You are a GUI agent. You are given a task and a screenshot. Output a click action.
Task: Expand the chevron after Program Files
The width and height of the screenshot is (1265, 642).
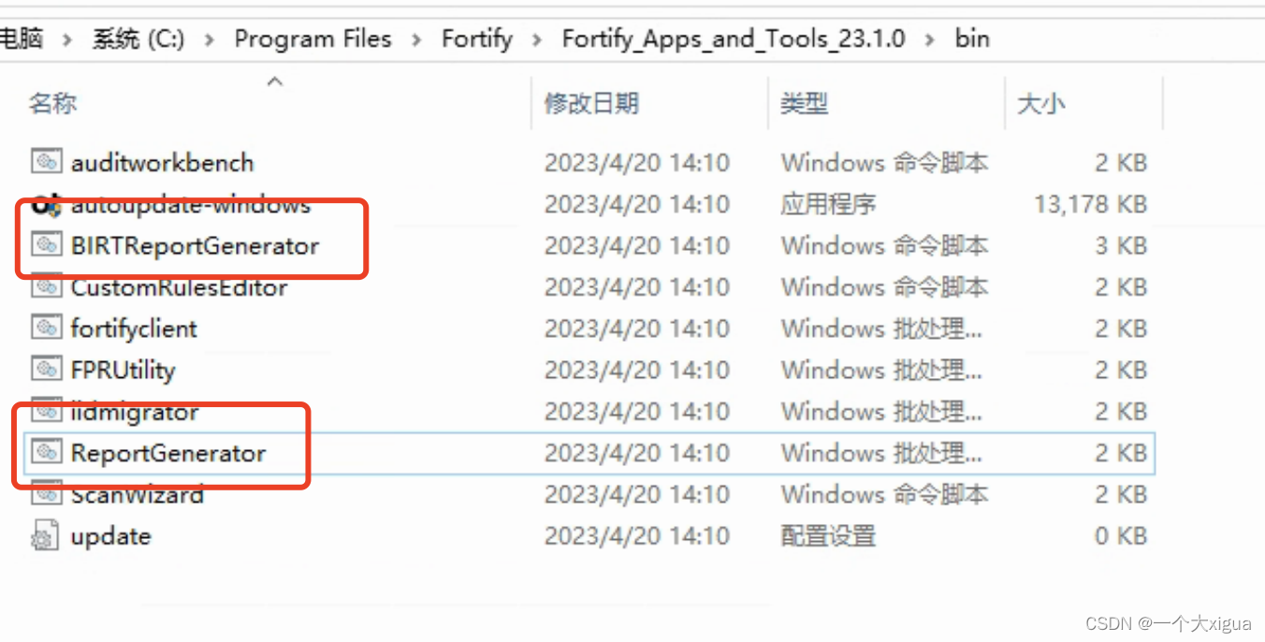click(414, 38)
